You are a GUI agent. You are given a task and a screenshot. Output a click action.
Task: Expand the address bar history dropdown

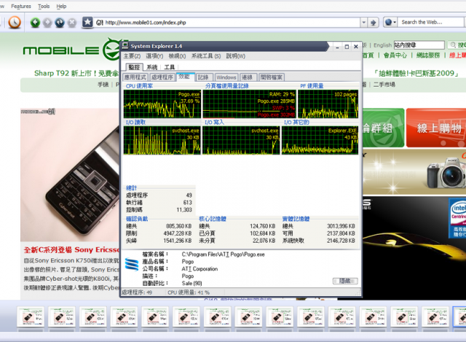coord(364,23)
